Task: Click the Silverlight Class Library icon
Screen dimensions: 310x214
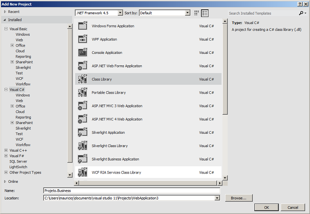Action: pyautogui.click(x=82, y=146)
